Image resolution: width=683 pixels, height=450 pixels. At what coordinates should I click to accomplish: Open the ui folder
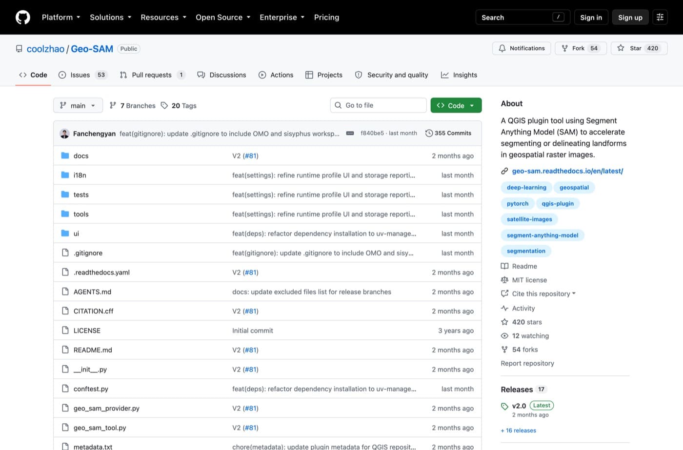coord(76,234)
